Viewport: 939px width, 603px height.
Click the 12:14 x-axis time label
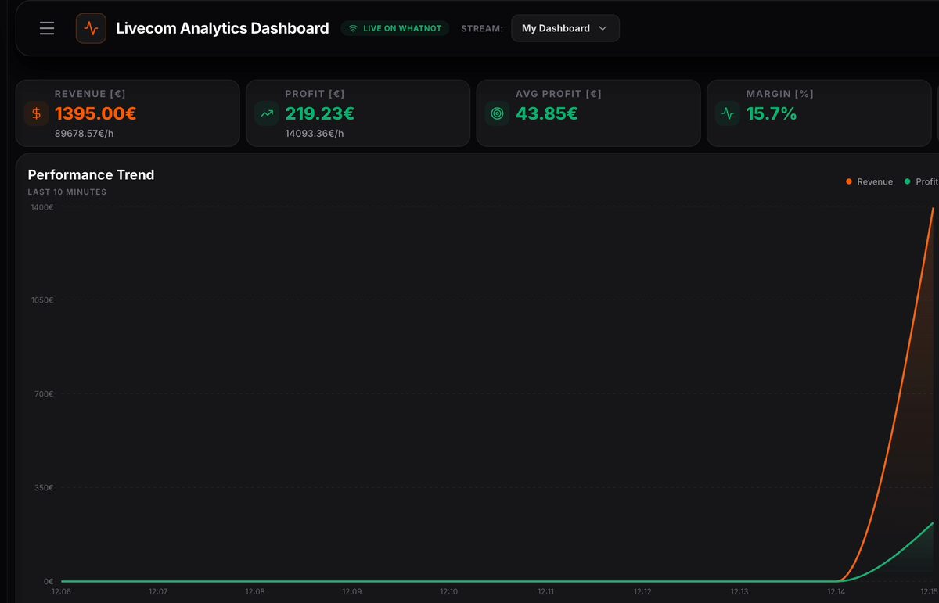[836, 592]
